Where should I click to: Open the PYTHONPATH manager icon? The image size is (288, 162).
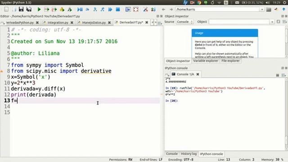(x=153, y=9)
